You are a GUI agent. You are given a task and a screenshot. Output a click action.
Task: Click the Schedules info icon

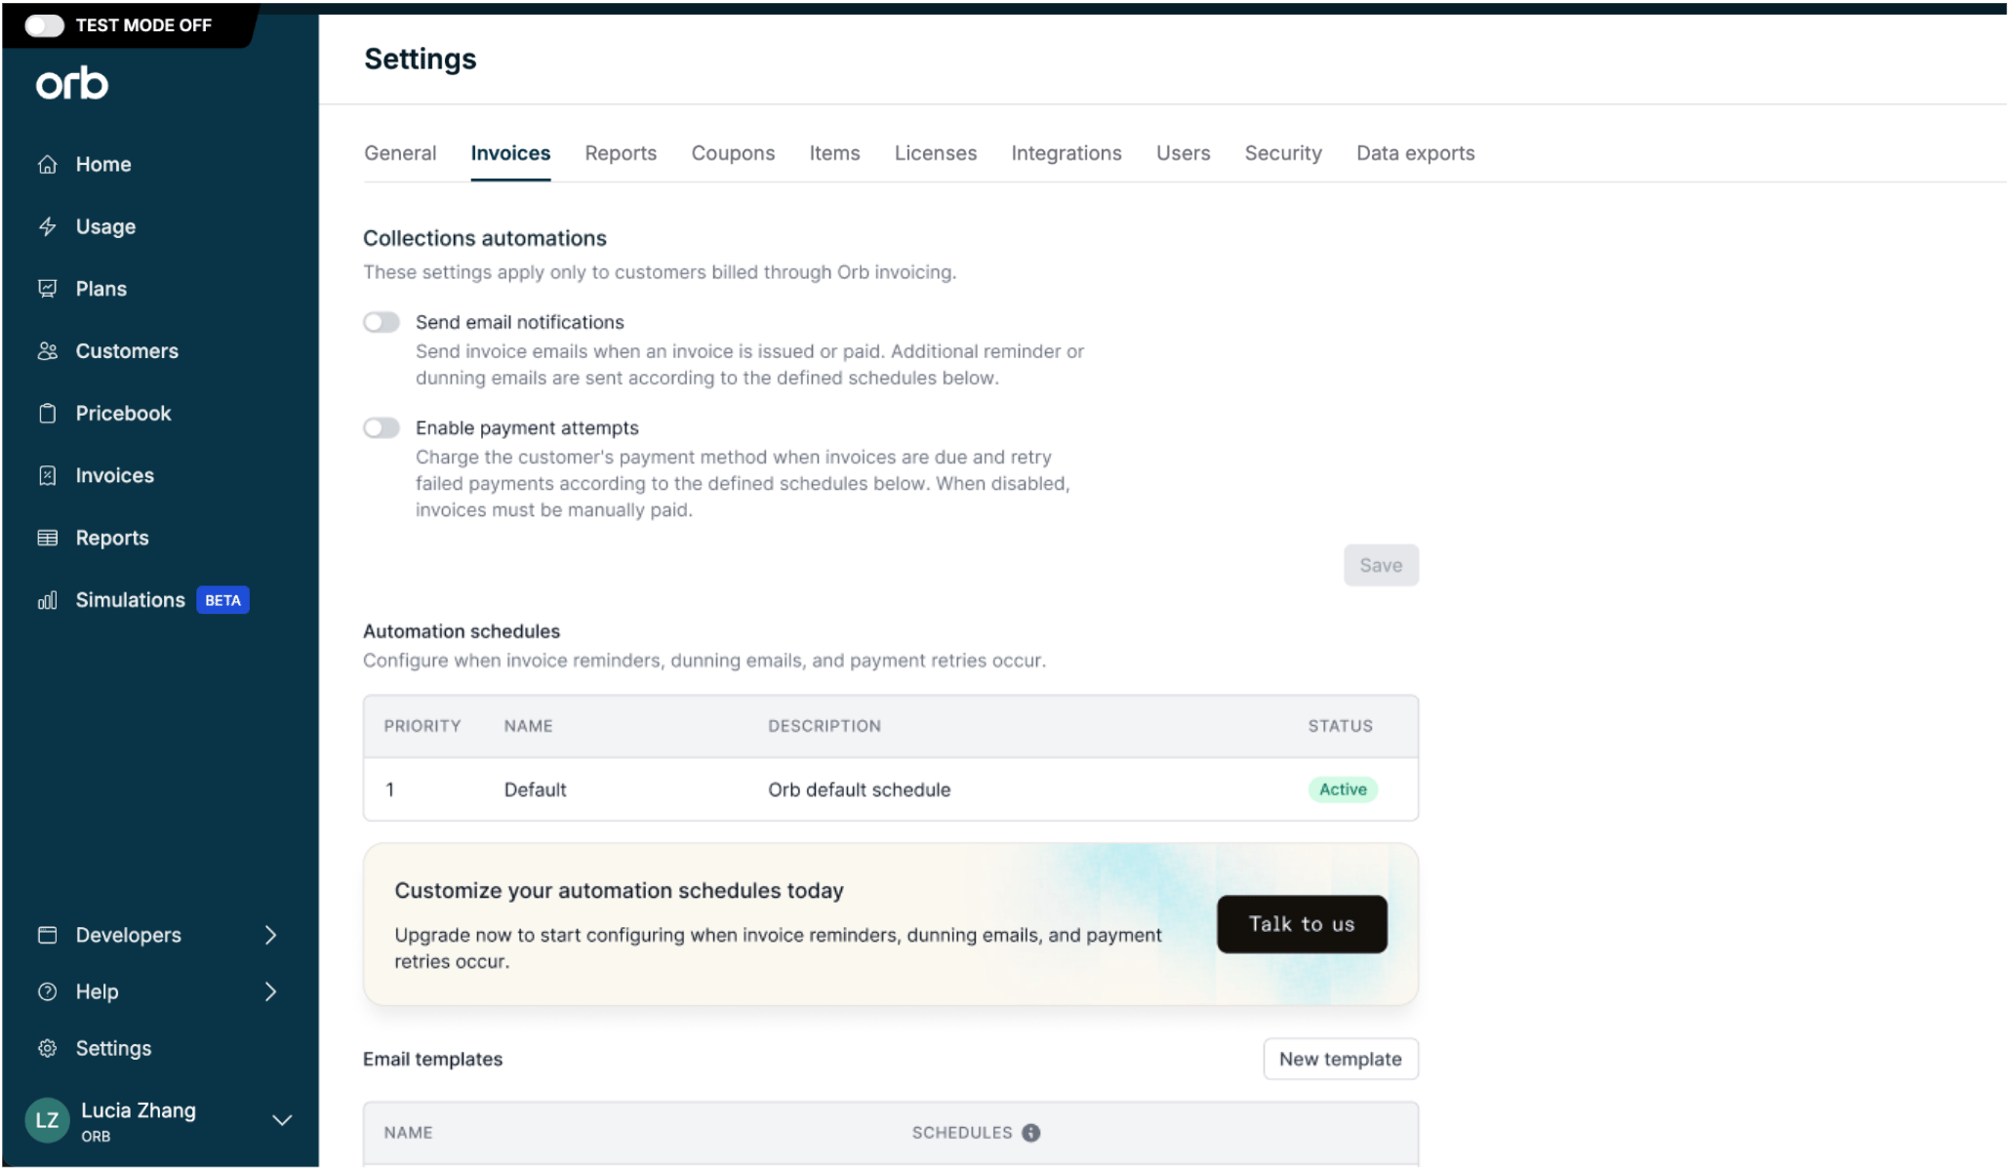[1031, 1134]
